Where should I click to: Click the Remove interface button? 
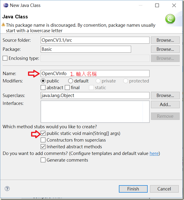pyautogui.click(x=165, y=116)
